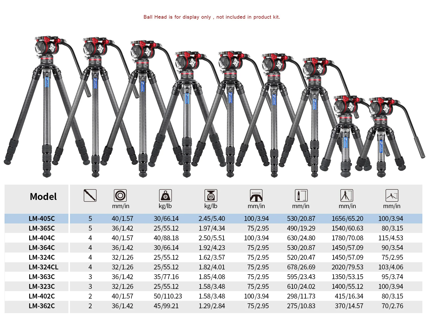Click 1350/53.15 max height value

point(347,277)
